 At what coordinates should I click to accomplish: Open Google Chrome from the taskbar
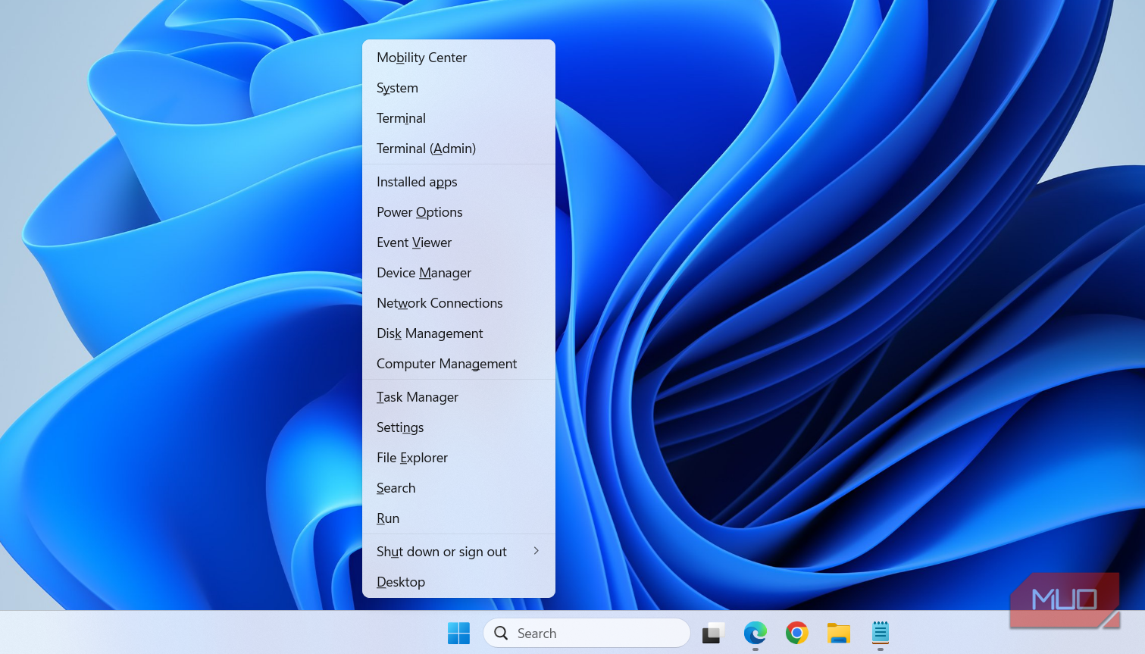(x=796, y=633)
